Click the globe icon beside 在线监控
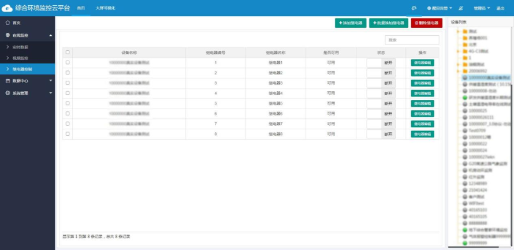 point(8,35)
